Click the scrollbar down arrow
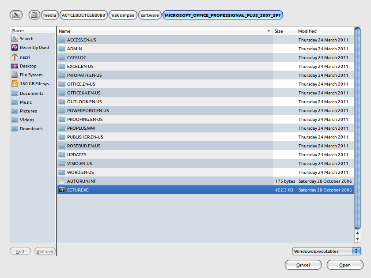The width and height of the screenshot is (371, 278). click(357, 239)
